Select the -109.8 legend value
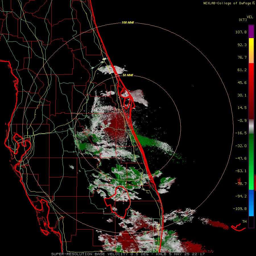 [240, 209]
